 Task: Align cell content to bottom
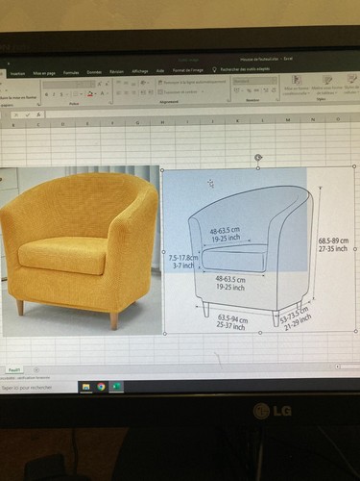133,83
